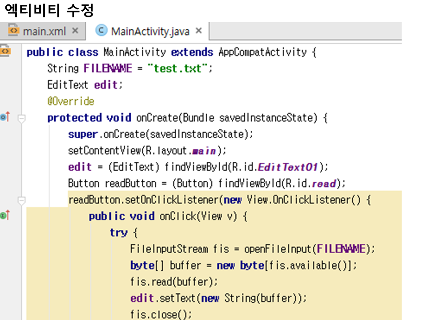Click the try keyword in onClick
Image resolution: width=427 pixels, height=320 pixels.
(x=118, y=232)
